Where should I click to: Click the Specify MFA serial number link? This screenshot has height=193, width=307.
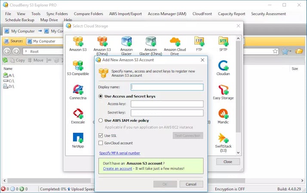120,153
